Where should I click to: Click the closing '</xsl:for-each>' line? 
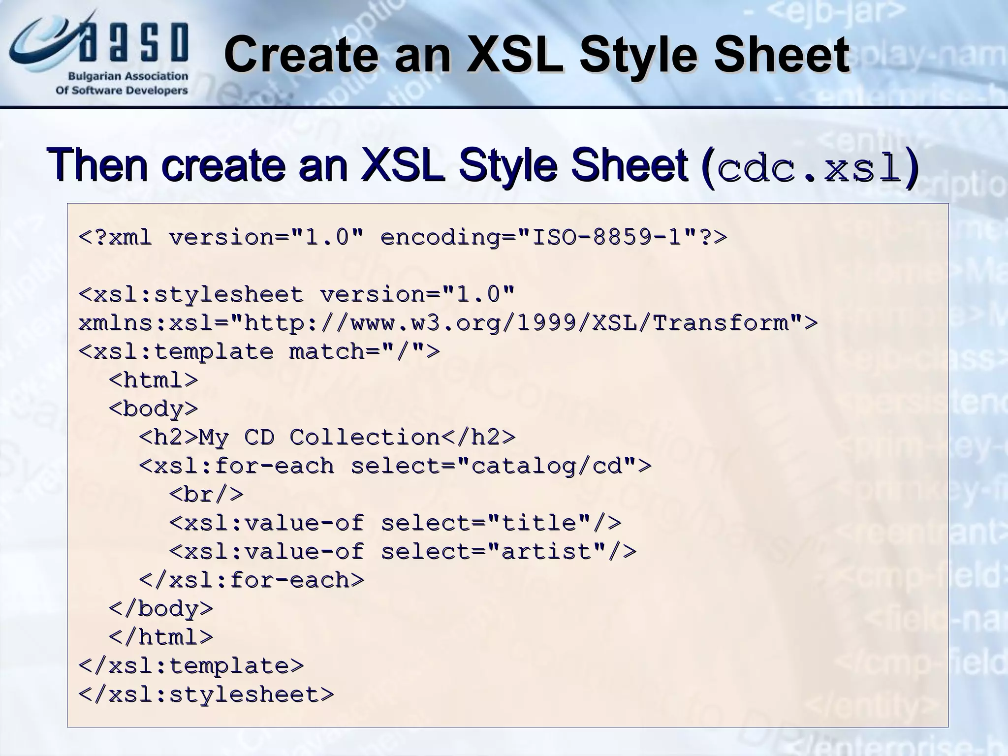click(252, 580)
